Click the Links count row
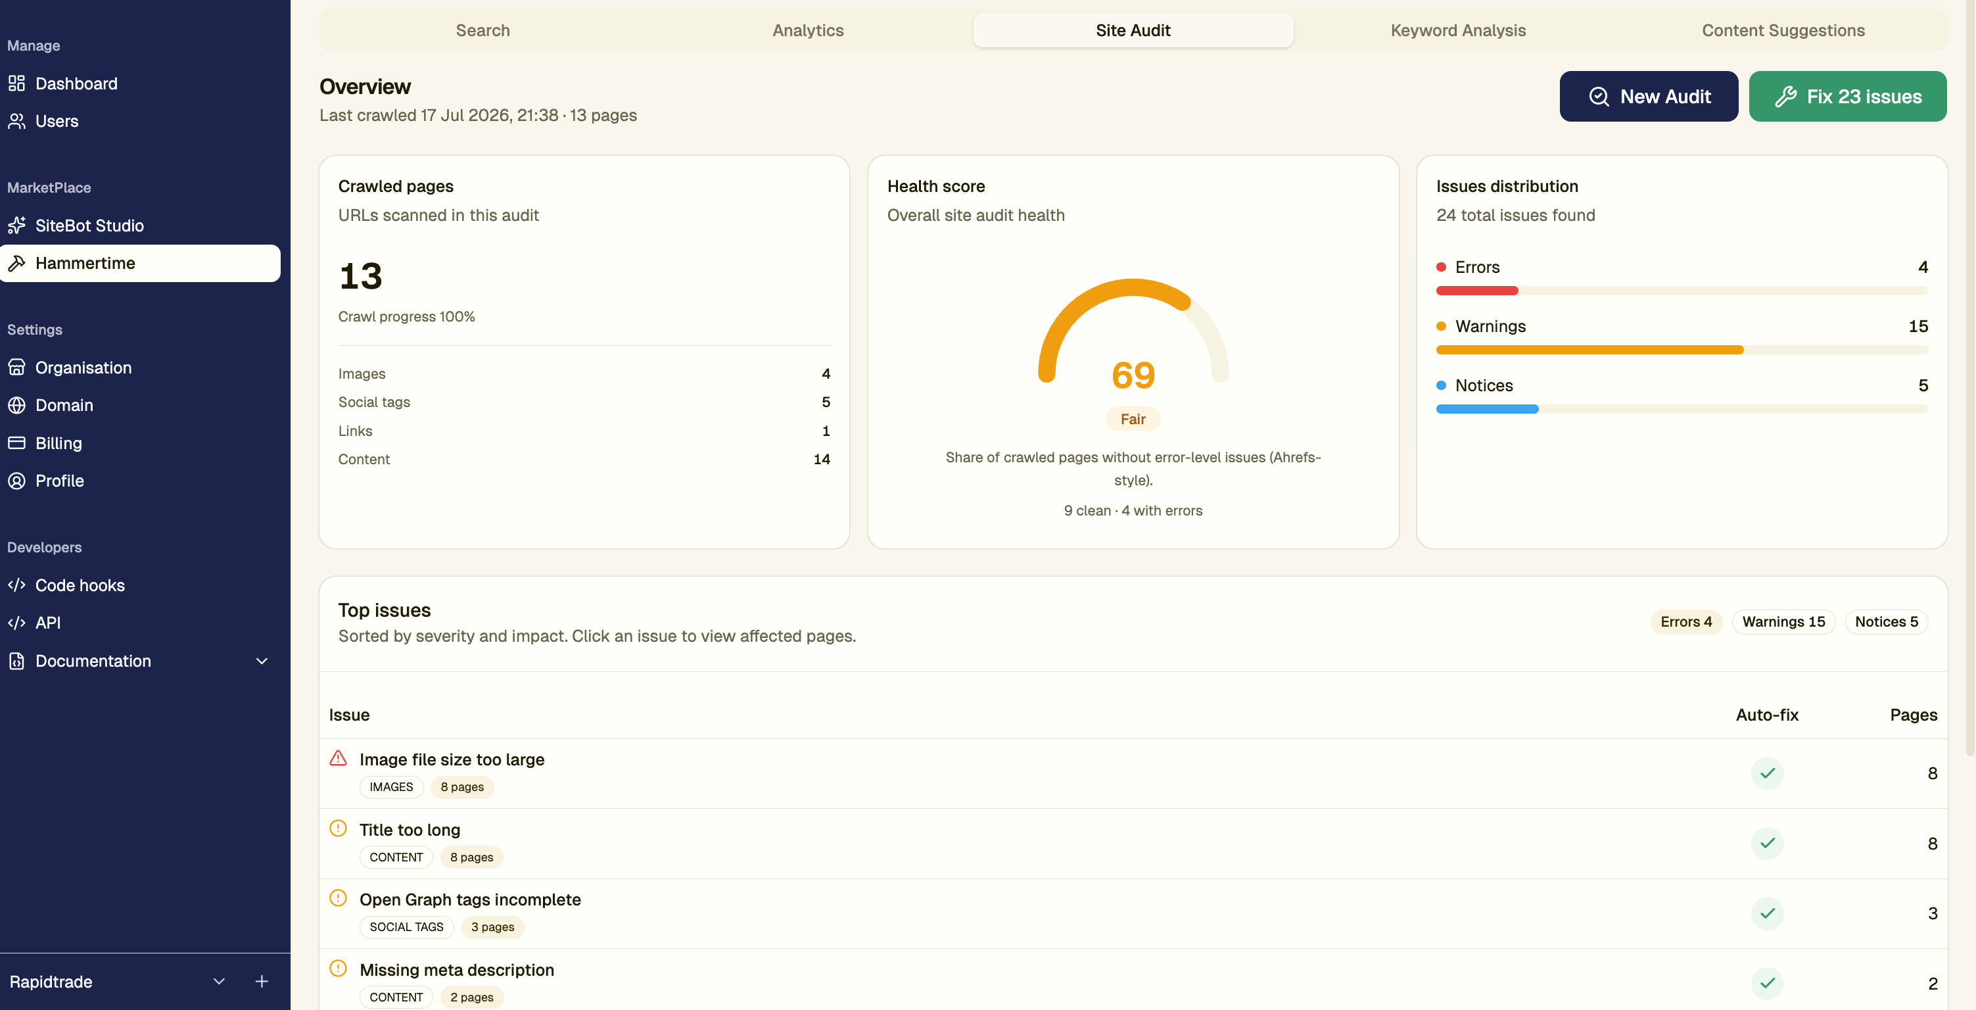1976x1010 pixels. click(x=584, y=431)
